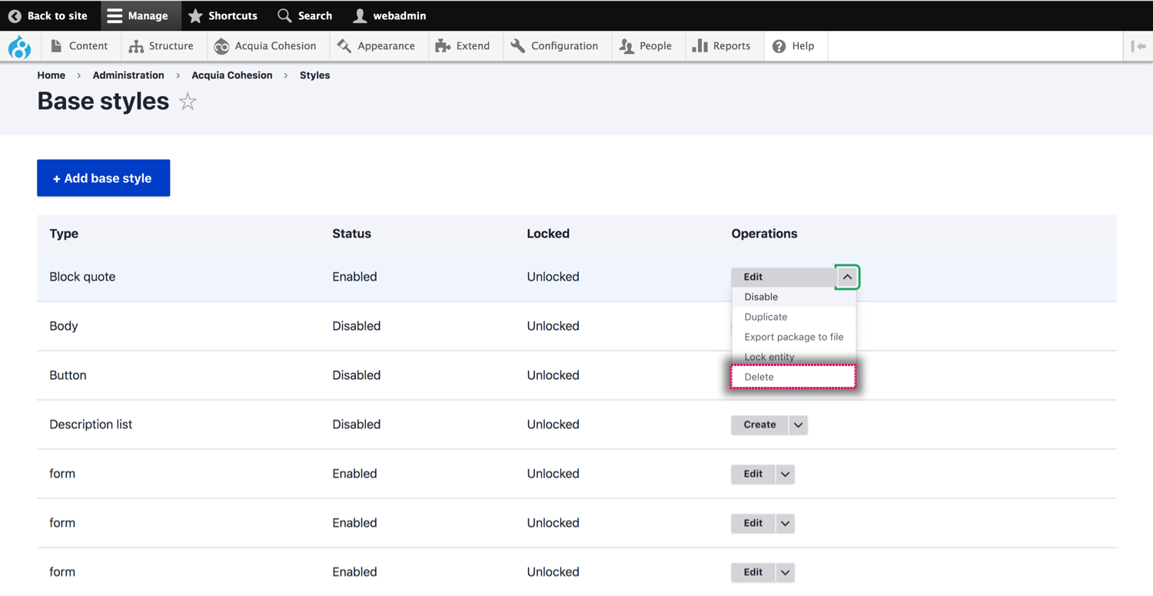
Task: Click the Status column header
Action: pyautogui.click(x=352, y=234)
